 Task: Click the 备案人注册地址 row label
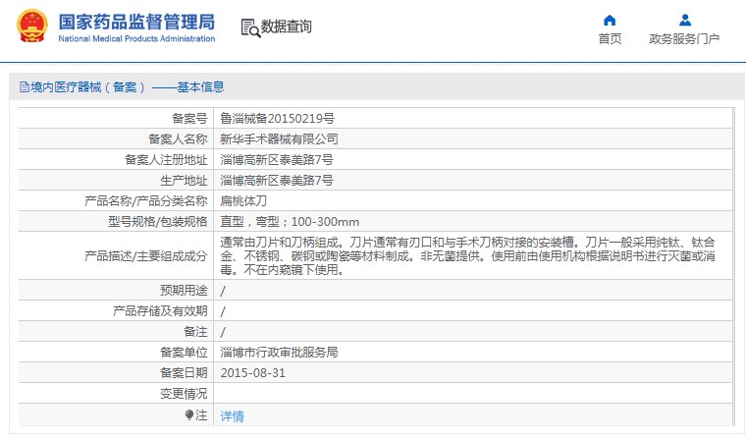pyautogui.click(x=166, y=159)
